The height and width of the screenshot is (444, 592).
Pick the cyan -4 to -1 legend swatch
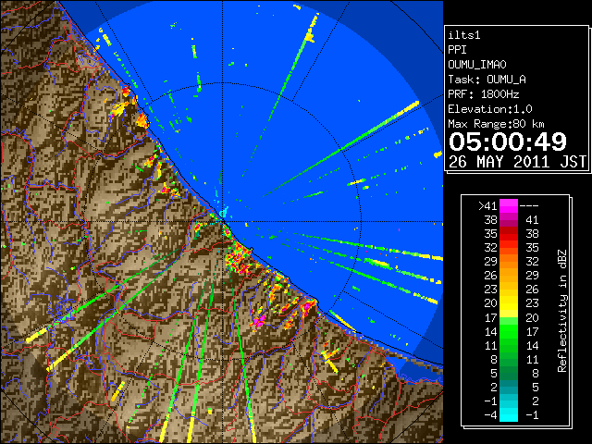click(x=509, y=414)
